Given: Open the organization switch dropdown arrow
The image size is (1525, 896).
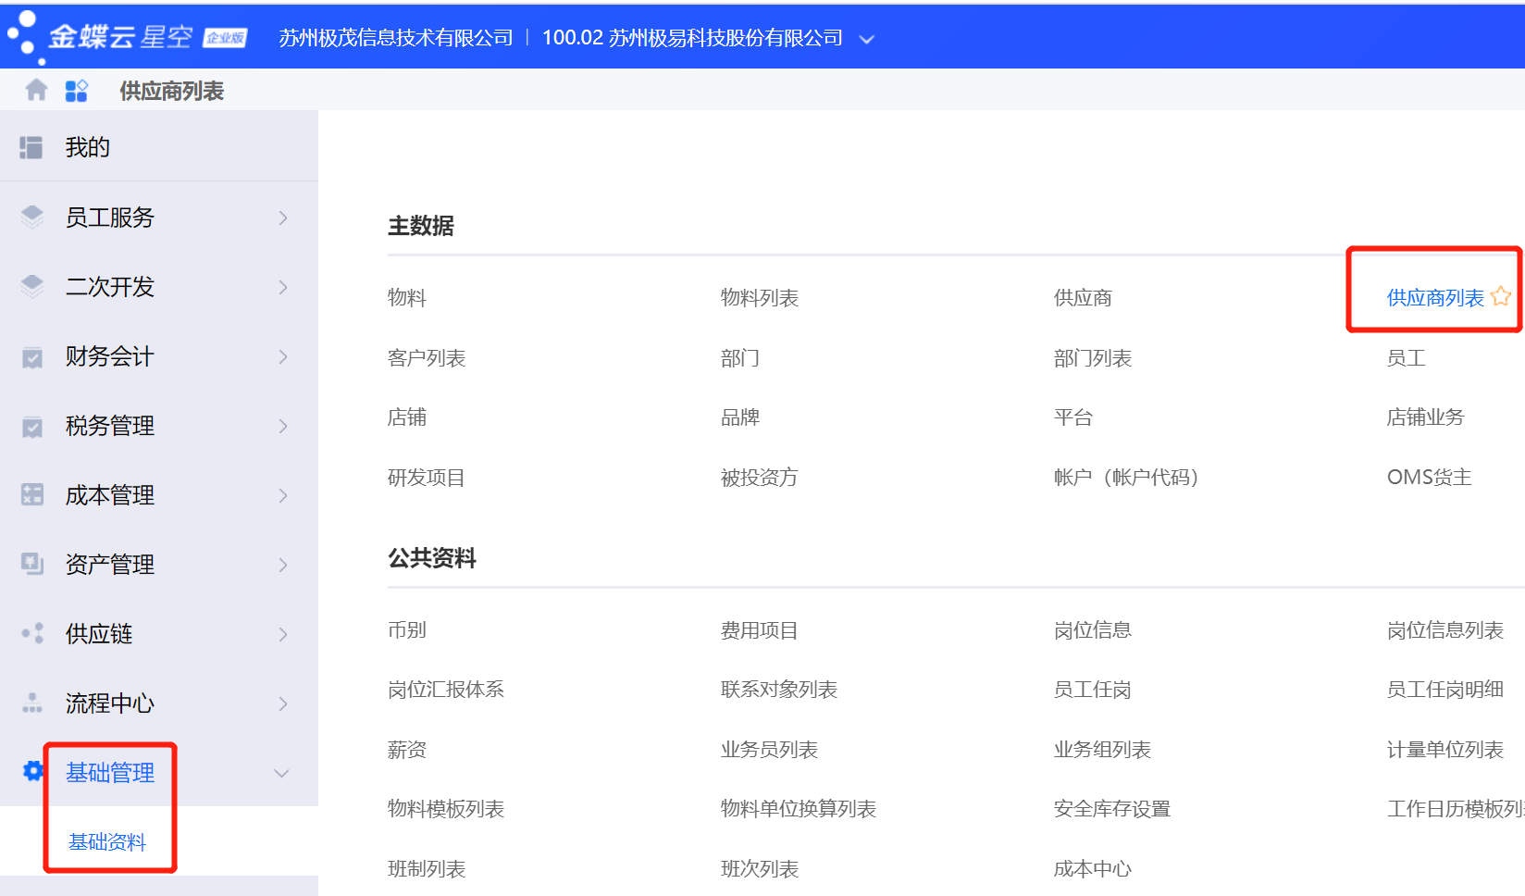Looking at the screenshot, I should [x=866, y=39].
